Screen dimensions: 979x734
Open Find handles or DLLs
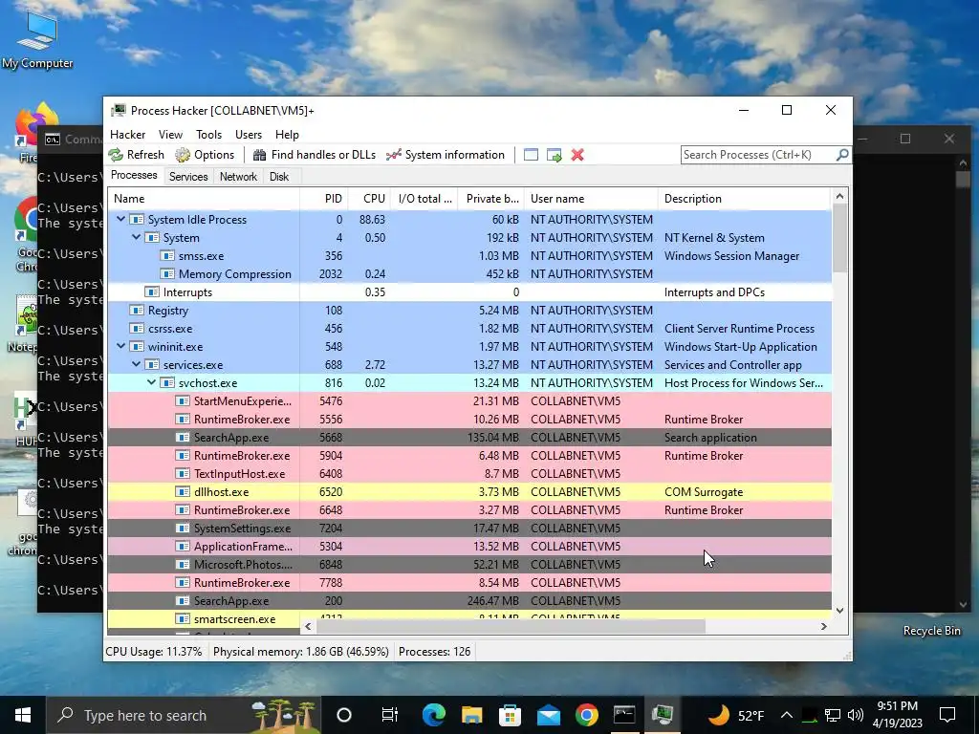coord(314,155)
